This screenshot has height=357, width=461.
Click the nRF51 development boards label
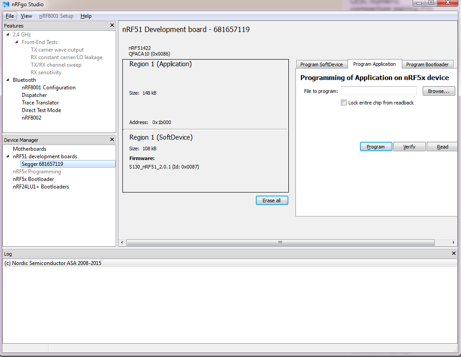(45, 156)
